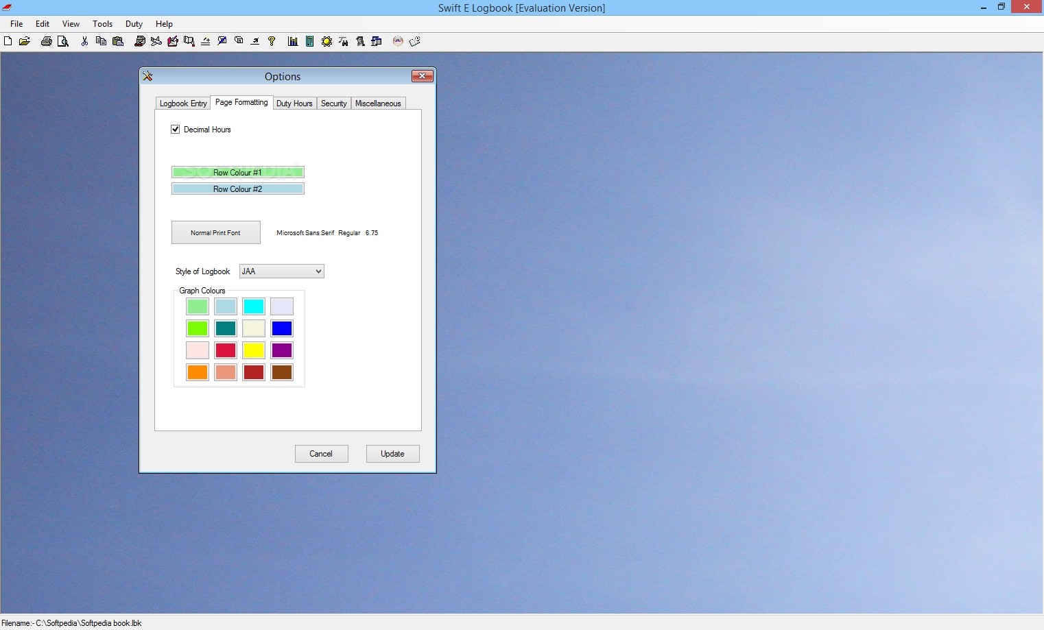Click the Update button
The image size is (1044, 630).
coord(392,454)
